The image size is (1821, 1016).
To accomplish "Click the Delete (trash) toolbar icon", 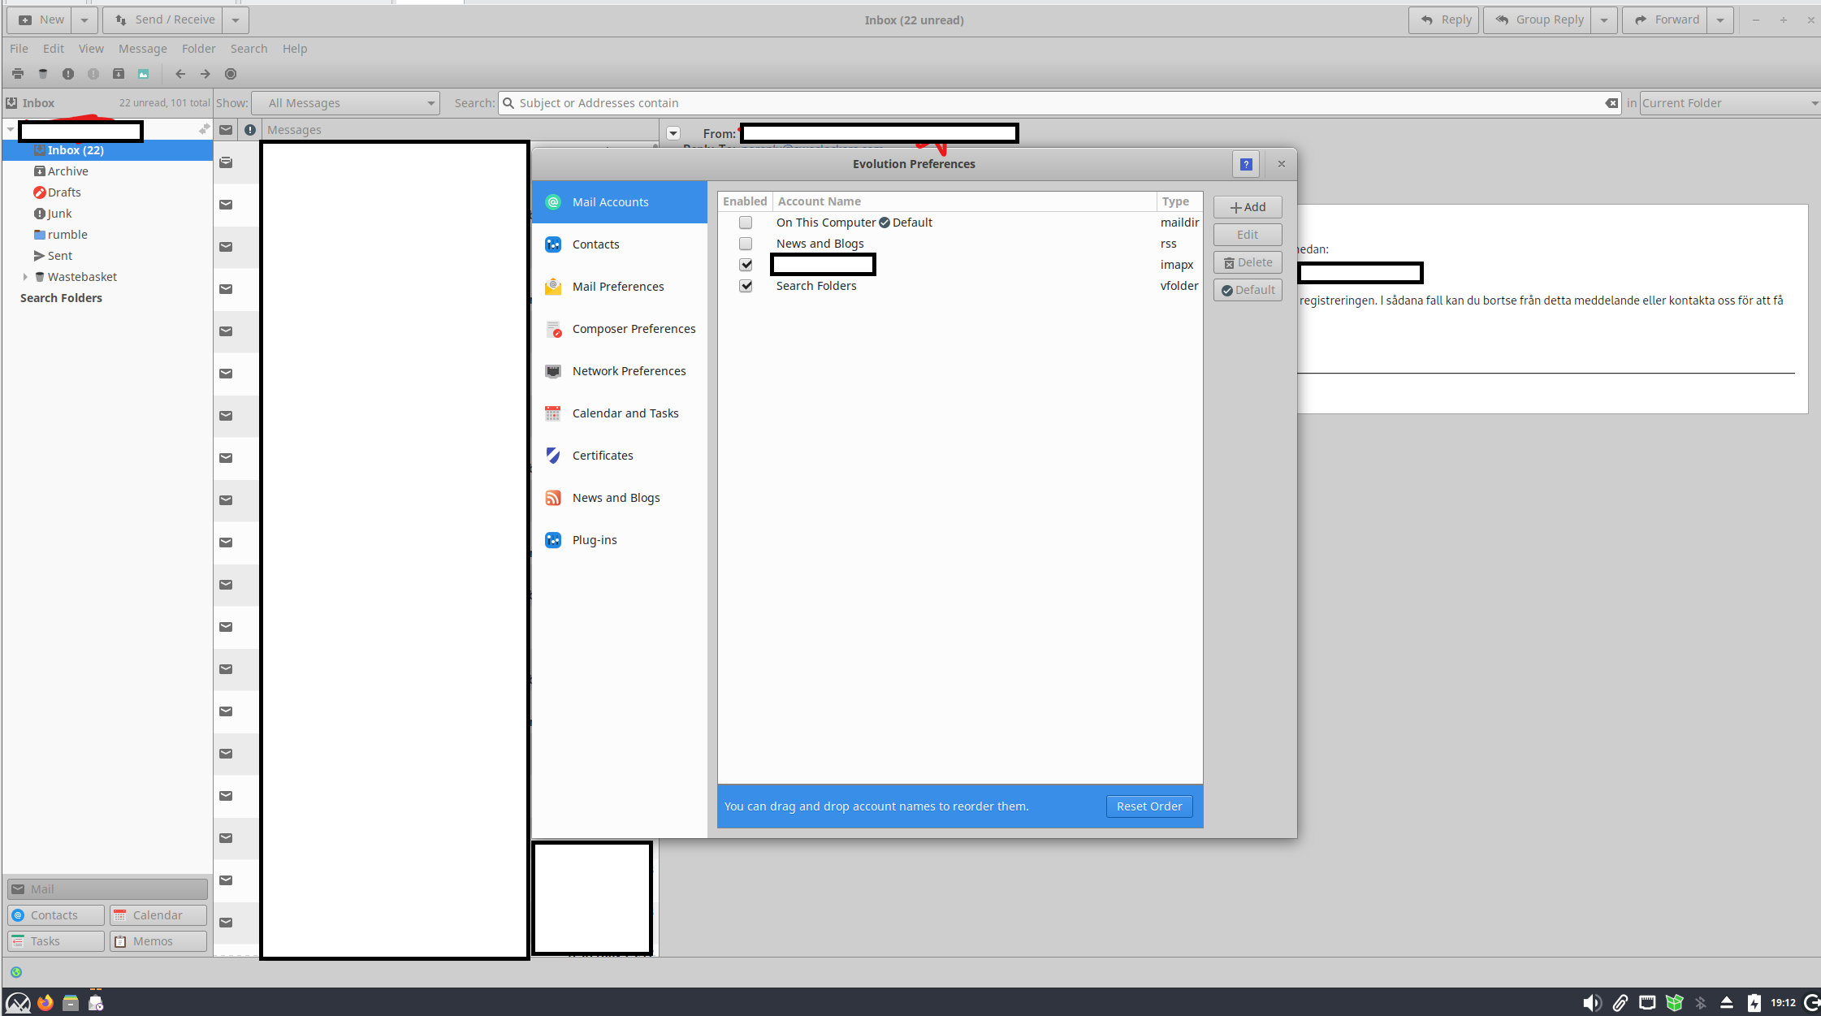I will coord(43,74).
